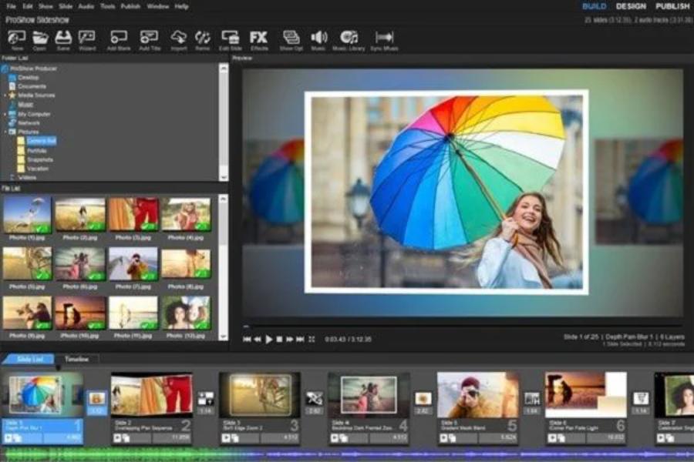Switch to the Timeline tab
This screenshot has width=694, height=462.
coord(76,359)
